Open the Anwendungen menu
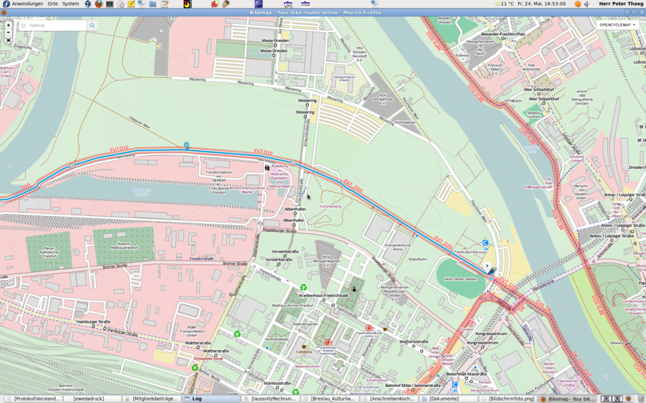The image size is (646, 403). pos(28,4)
